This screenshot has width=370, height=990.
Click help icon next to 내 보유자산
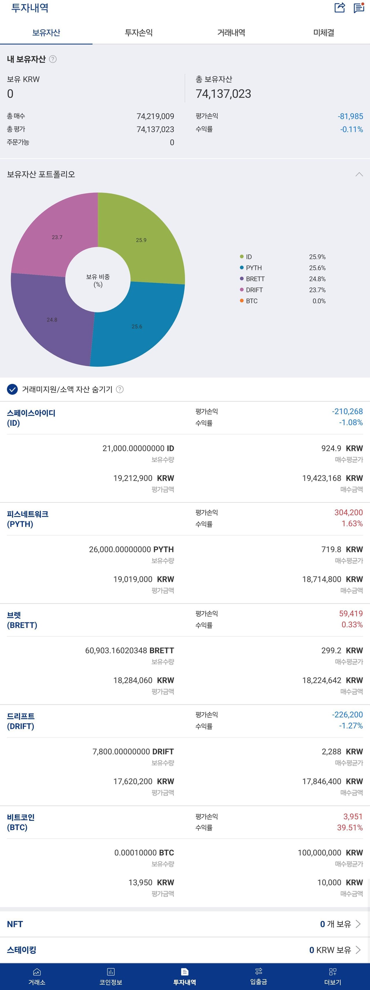tap(53, 59)
